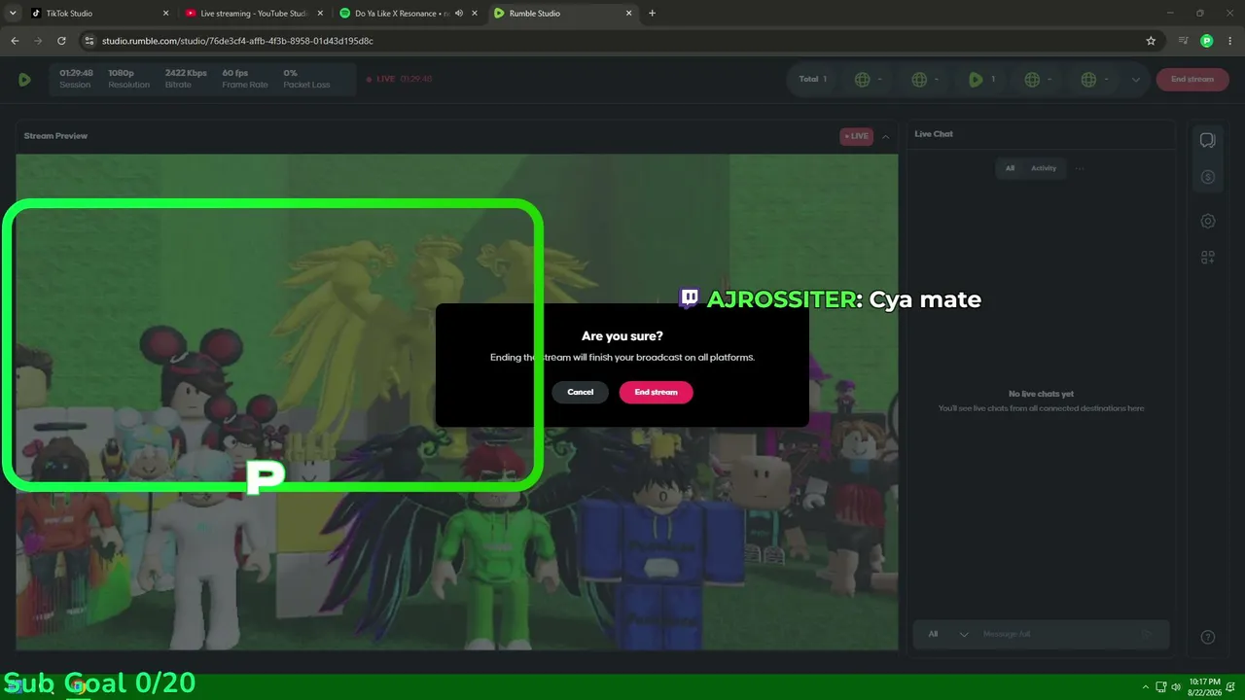Open the add widgets apps panel
Image resolution: width=1245 pixels, height=700 pixels.
coord(1208,258)
